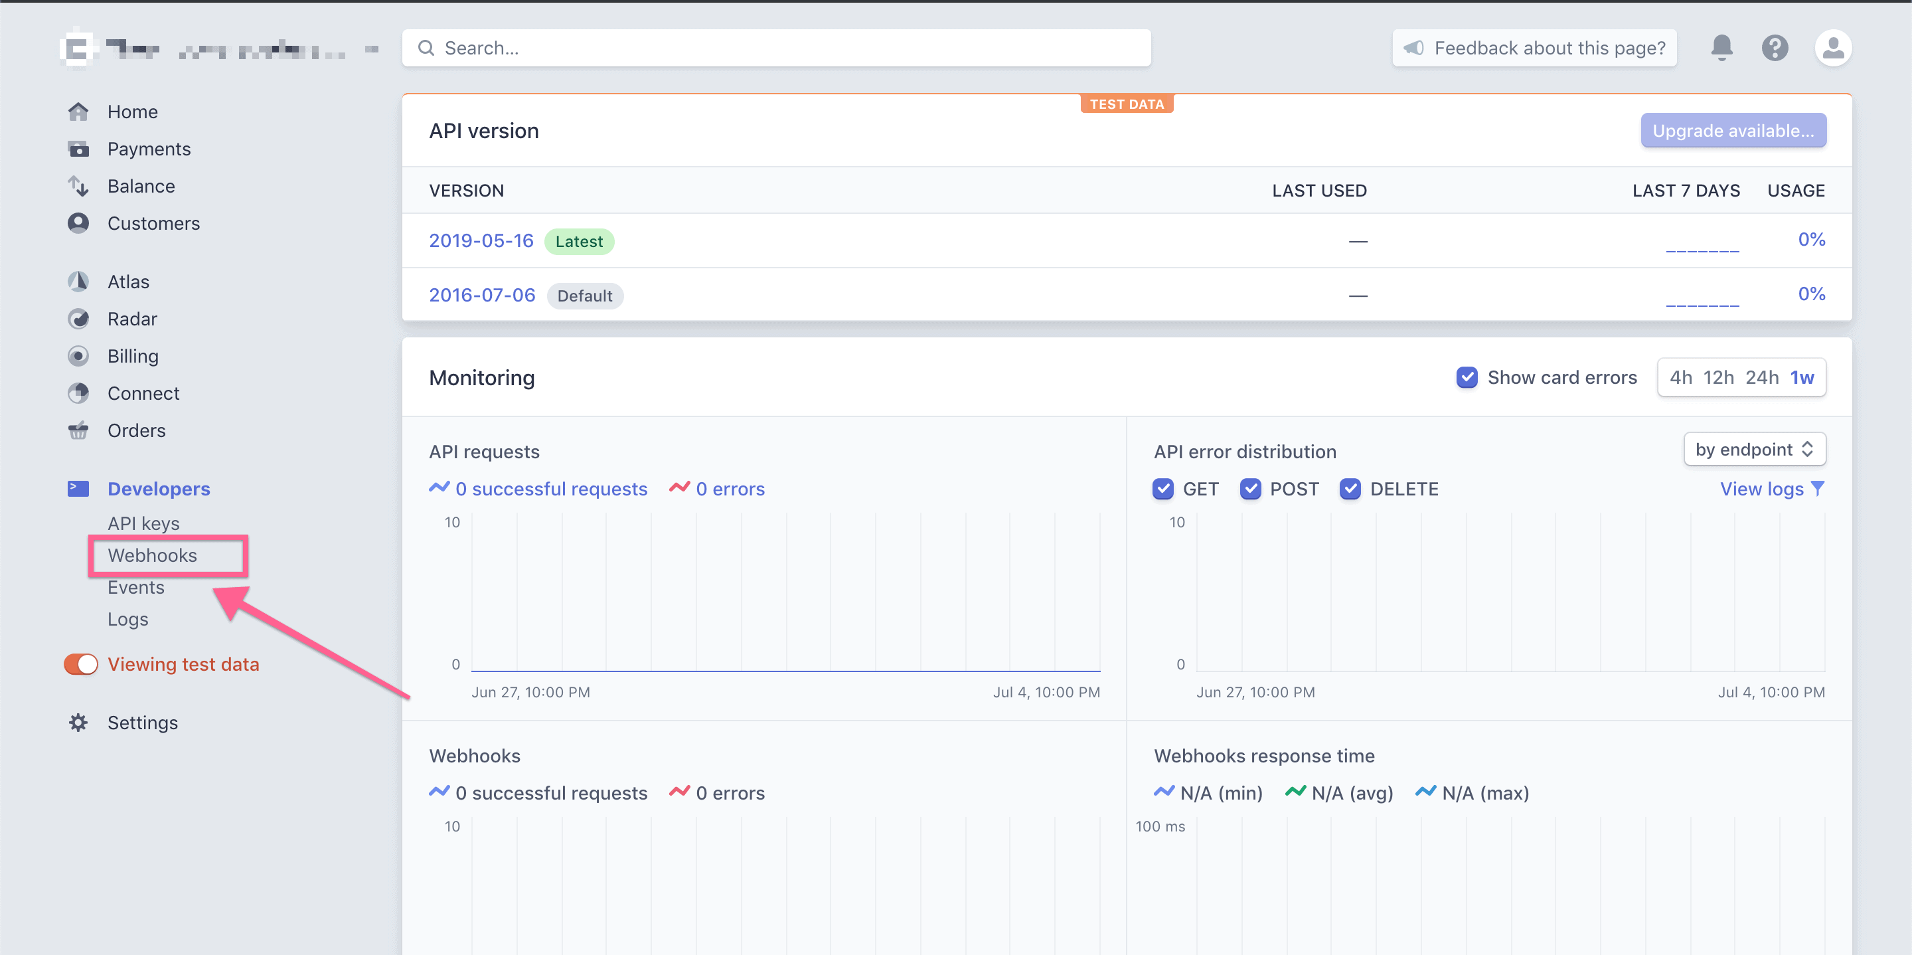This screenshot has height=955, width=1912.
Task: Click the Customers person icon
Action: coord(78,222)
